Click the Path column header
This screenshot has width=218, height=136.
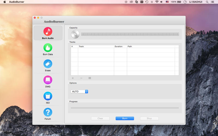(x=151, y=47)
